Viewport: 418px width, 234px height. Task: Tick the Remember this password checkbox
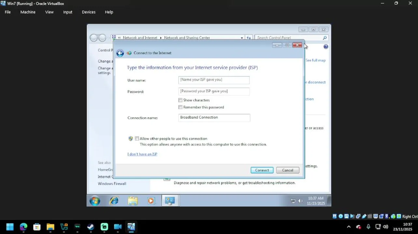click(x=180, y=107)
